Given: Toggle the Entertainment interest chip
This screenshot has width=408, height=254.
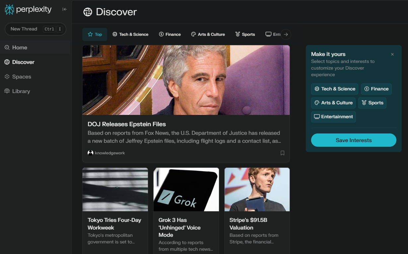Looking at the screenshot, I should [333, 117].
